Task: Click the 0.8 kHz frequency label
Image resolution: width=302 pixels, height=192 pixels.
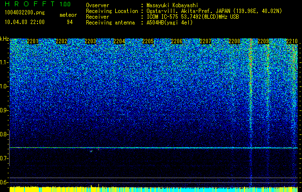Action: coord(4,134)
